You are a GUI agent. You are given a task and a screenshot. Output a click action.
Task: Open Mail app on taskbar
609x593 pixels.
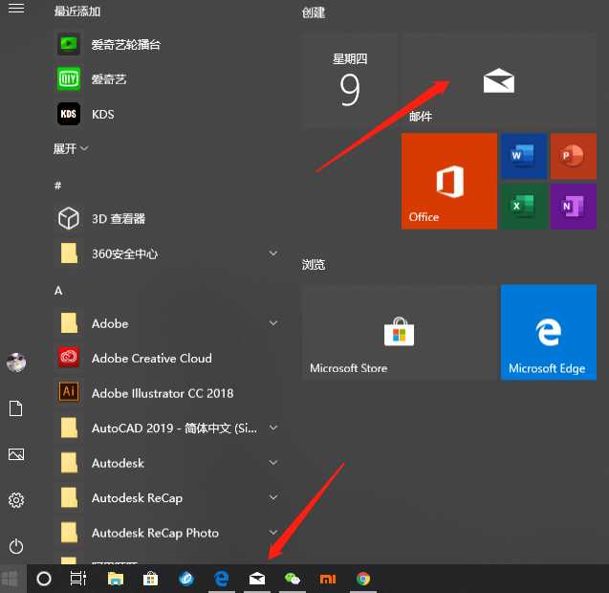point(257,579)
